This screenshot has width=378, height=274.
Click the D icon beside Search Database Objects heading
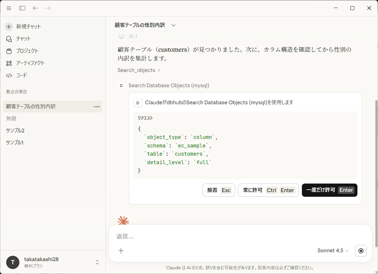121,86
